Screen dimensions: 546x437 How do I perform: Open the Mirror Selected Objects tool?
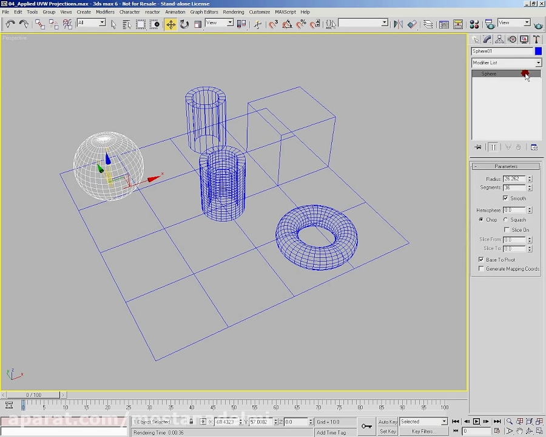[x=398, y=24]
